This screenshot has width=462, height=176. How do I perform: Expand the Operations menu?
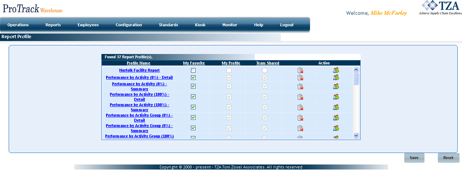point(18,25)
